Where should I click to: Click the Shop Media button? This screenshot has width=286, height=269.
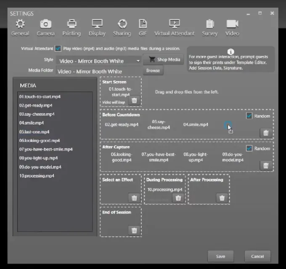163,60
